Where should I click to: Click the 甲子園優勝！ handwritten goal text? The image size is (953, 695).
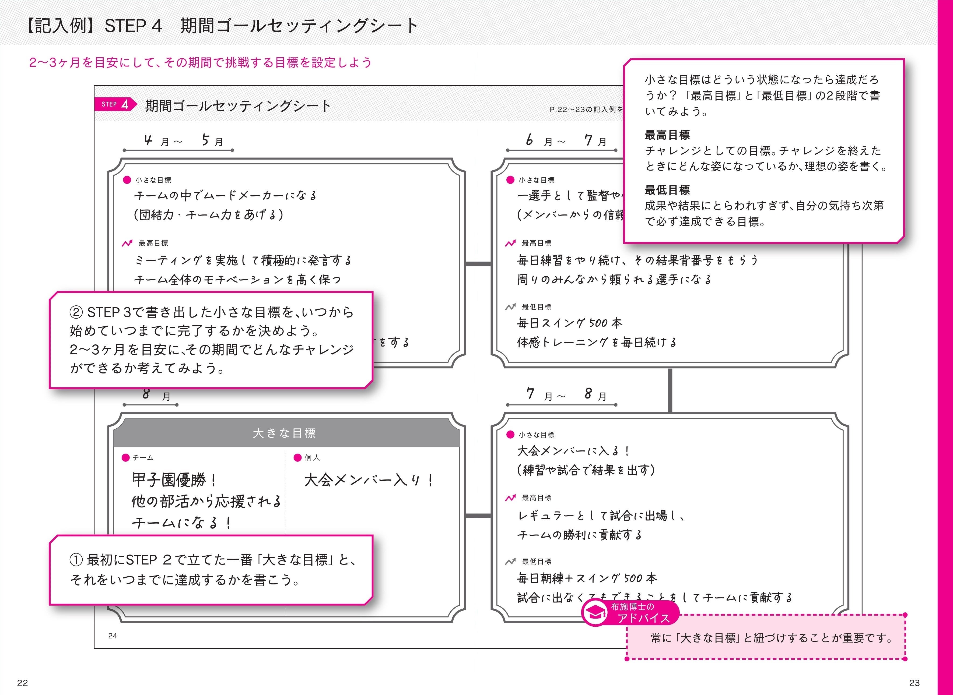pyautogui.click(x=175, y=480)
